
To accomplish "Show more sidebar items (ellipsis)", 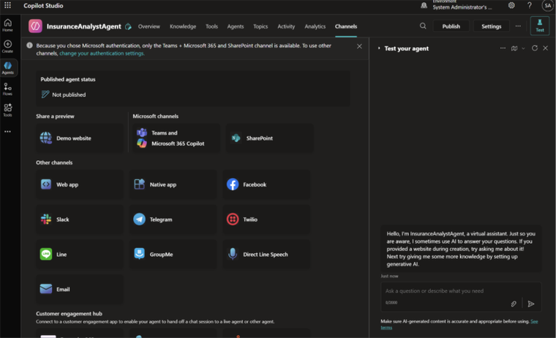I will 7,132.
